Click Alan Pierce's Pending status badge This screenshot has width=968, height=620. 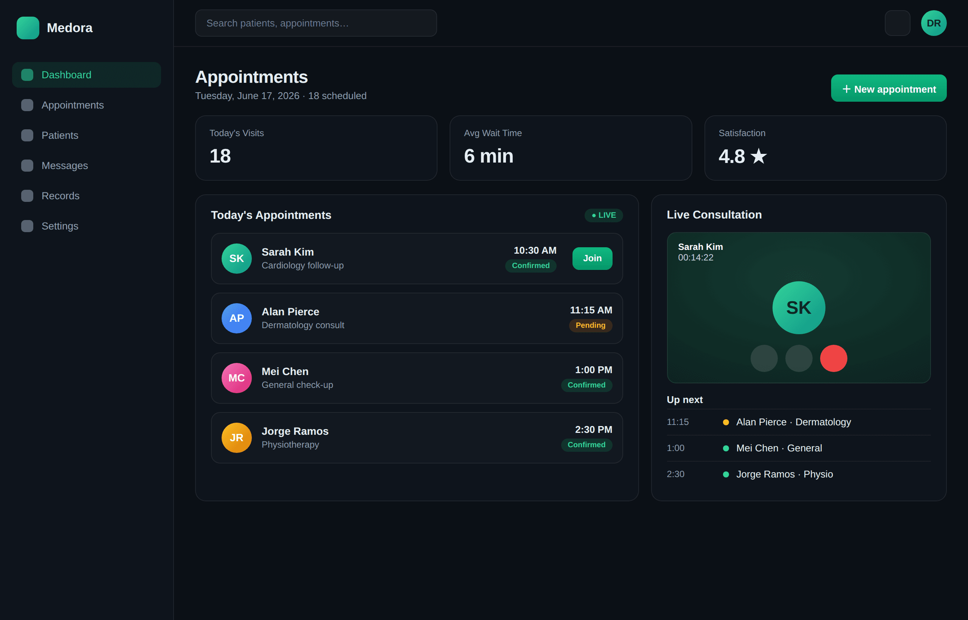(x=590, y=325)
